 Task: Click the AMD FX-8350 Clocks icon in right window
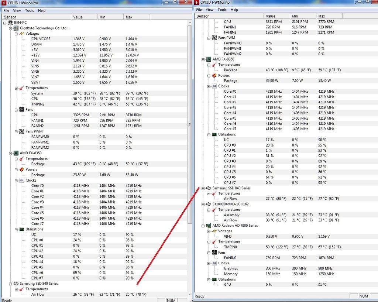(x=214, y=86)
